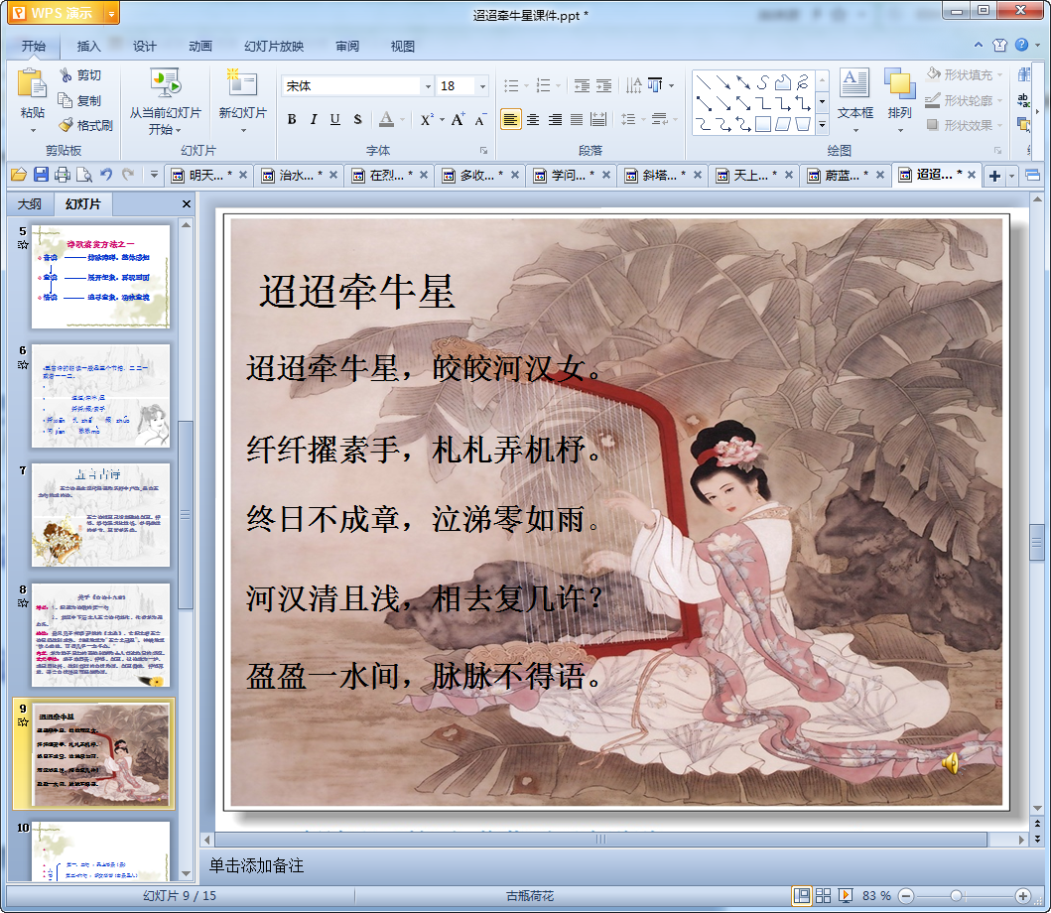Click the Increase Indent icon
This screenshot has height=913, width=1051.
[604, 85]
